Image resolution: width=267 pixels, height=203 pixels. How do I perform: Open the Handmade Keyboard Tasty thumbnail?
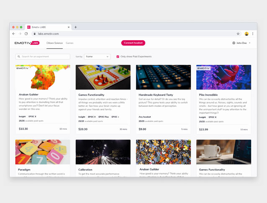tap(163, 77)
